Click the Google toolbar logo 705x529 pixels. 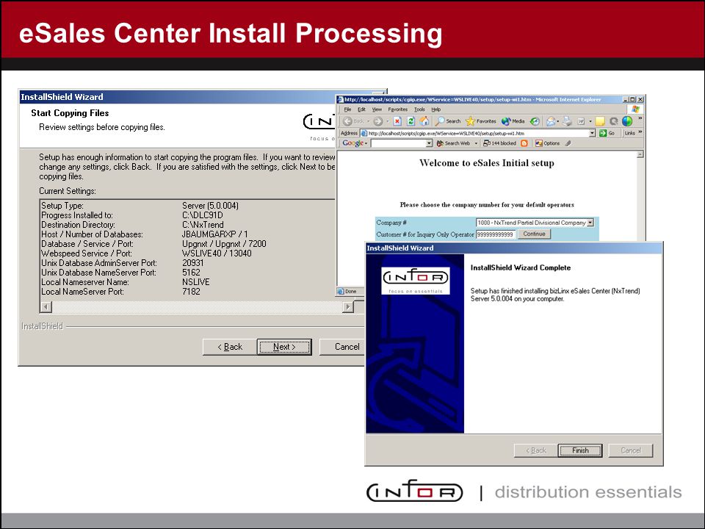(x=353, y=143)
